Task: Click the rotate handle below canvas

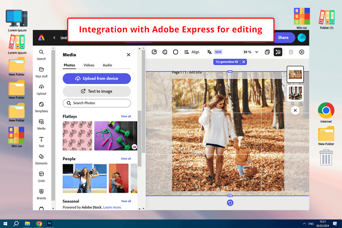Action: coord(230,203)
